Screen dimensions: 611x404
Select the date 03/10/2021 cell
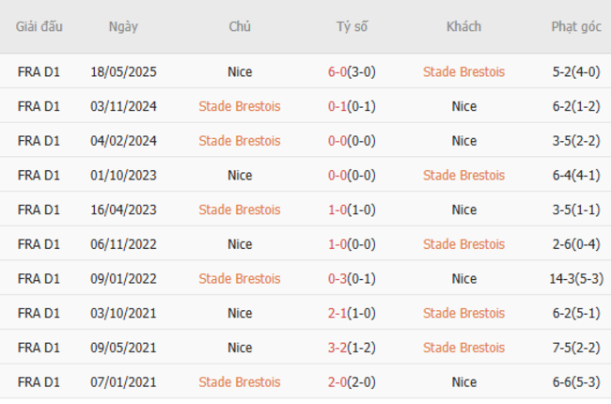123,313
